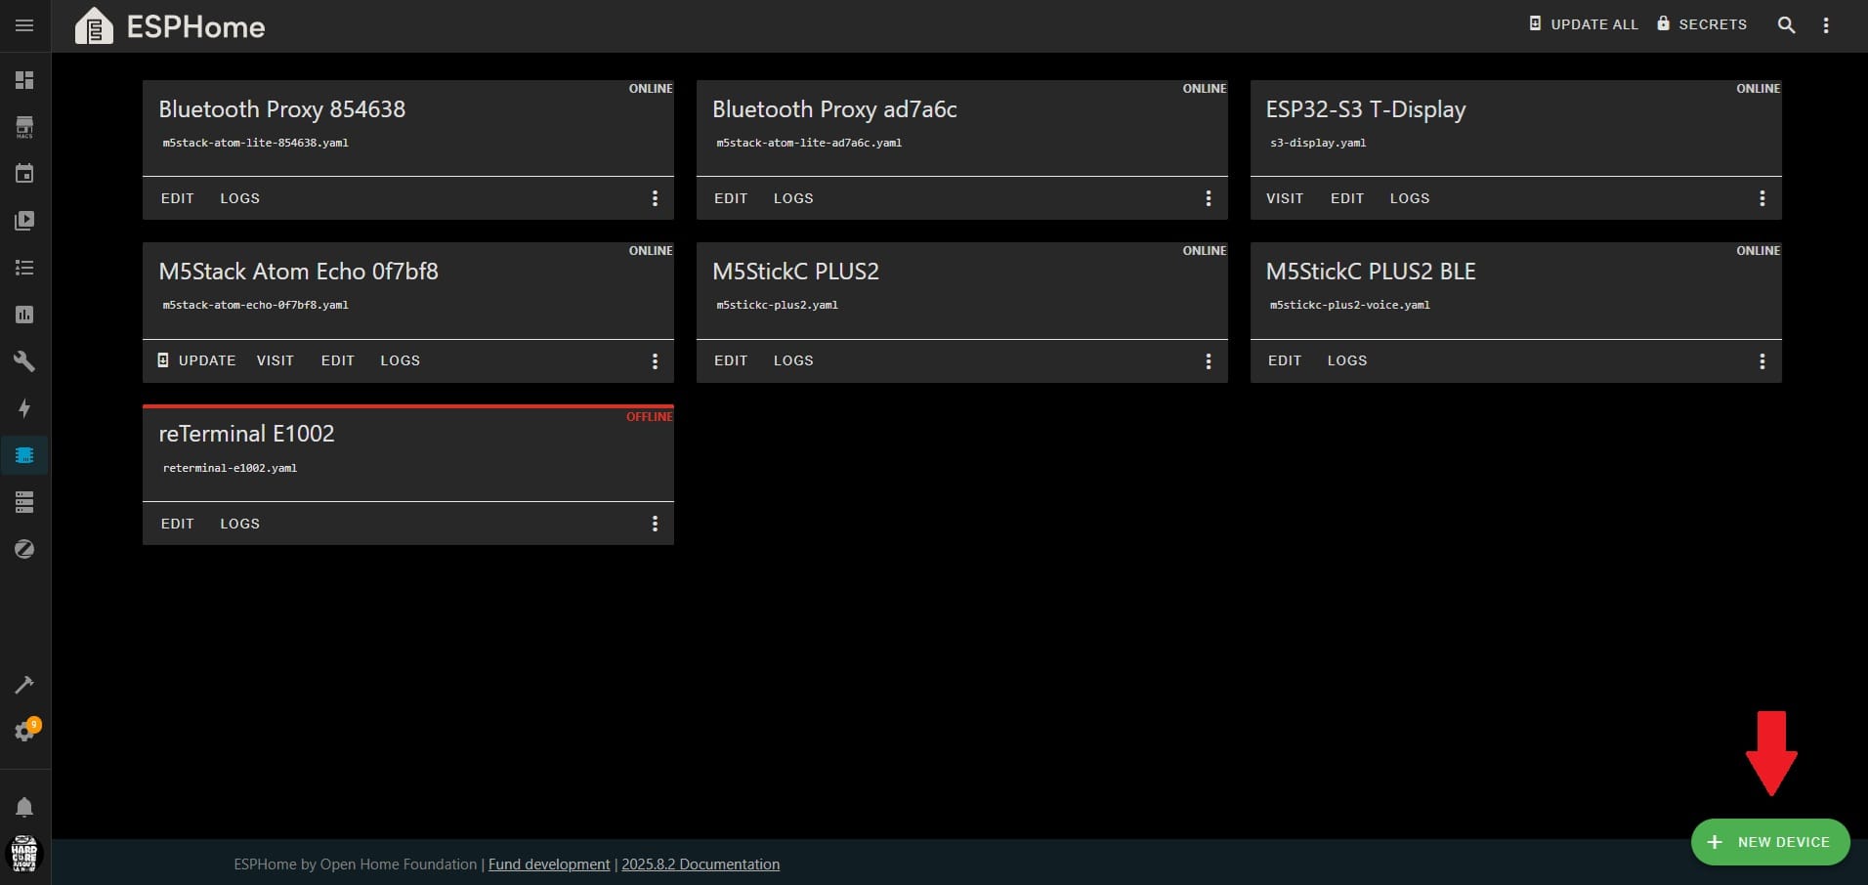Click the NEW DEVICE button
Screen dimensions: 1868x885
coord(1769,842)
